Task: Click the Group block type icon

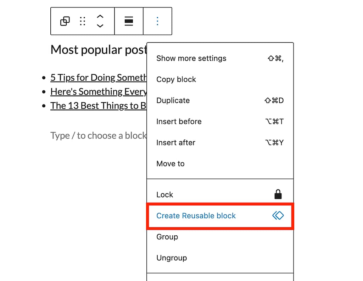Action: tap(65, 21)
